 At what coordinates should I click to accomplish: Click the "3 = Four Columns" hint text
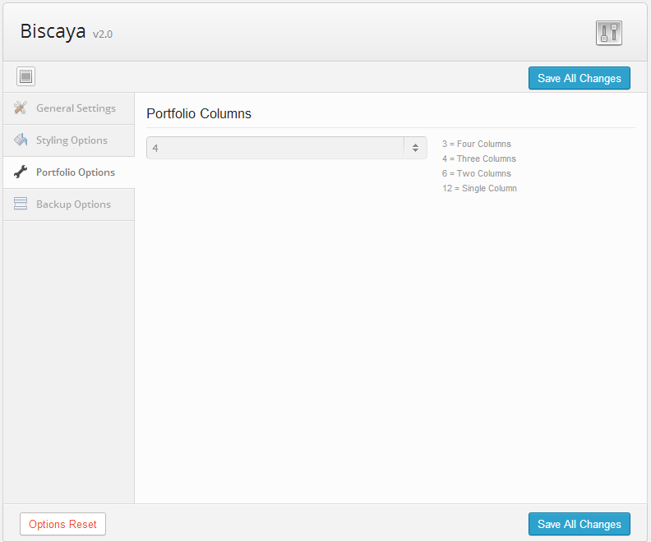coord(476,144)
